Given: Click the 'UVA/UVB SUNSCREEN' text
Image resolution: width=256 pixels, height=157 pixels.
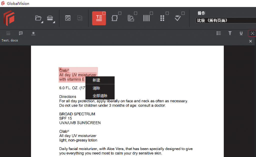Looking at the screenshot, I should [x=80, y=123].
